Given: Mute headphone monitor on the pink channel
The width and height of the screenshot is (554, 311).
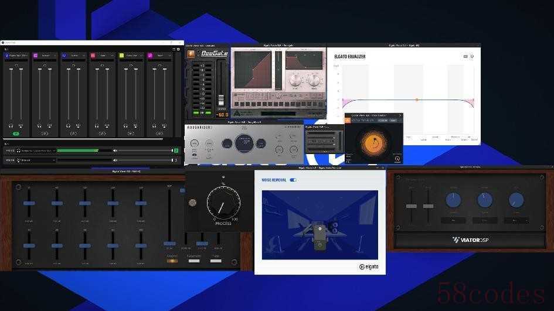Looking at the screenshot, I should pyautogui.click(x=97, y=126).
